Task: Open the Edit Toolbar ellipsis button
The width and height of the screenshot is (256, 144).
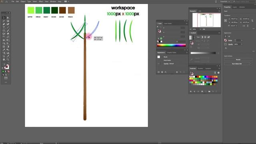Action: (6, 82)
